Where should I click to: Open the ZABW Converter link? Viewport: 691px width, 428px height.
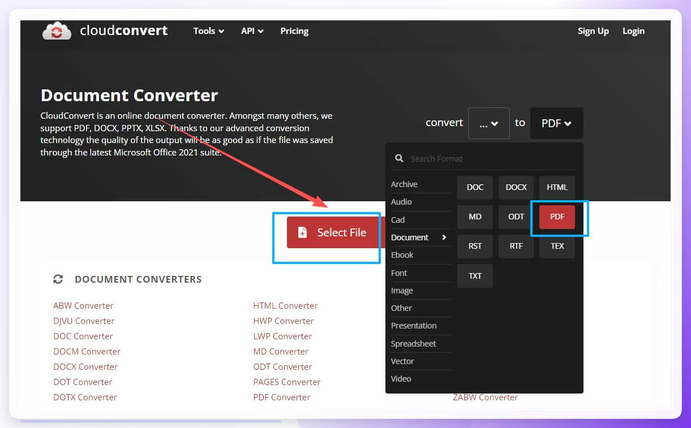coord(486,397)
